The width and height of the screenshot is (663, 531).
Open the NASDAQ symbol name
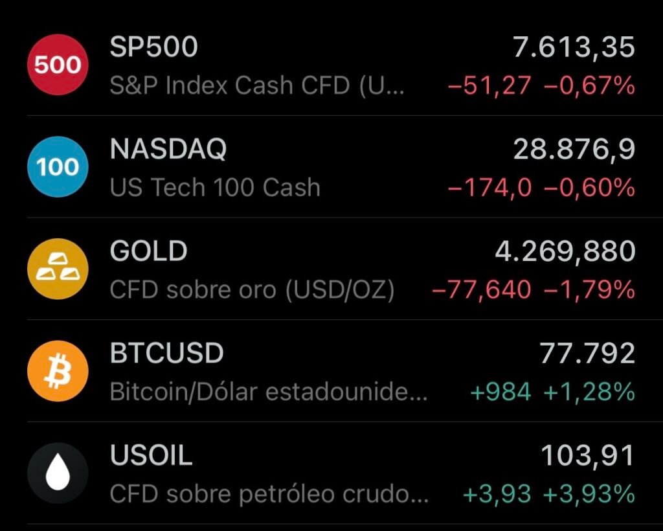click(168, 149)
